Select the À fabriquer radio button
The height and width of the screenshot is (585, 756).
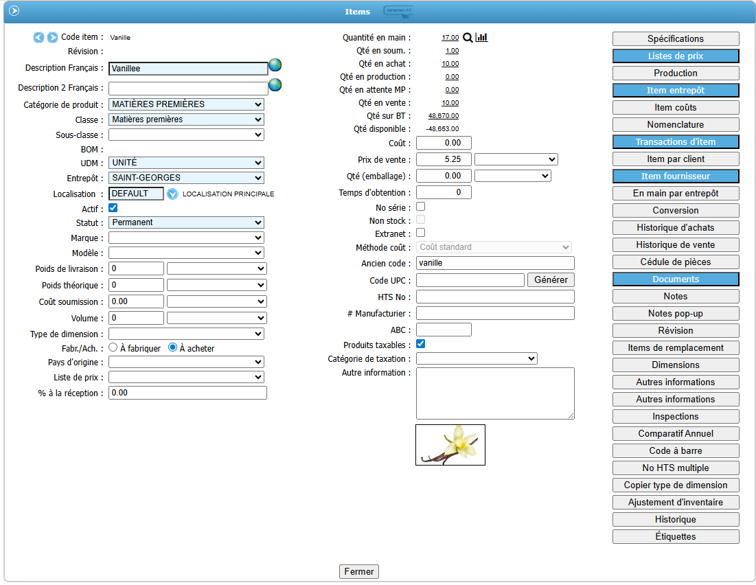pos(113,348)
